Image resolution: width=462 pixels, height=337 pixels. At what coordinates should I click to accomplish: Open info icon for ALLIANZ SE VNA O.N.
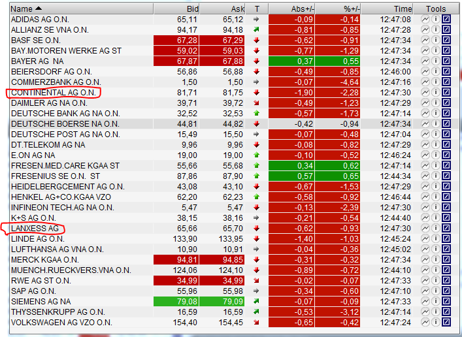(436, 30)
